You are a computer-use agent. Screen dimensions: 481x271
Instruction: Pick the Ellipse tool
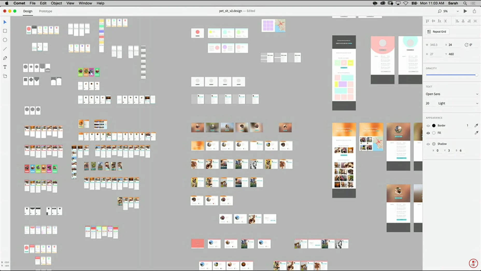point(5,40)
